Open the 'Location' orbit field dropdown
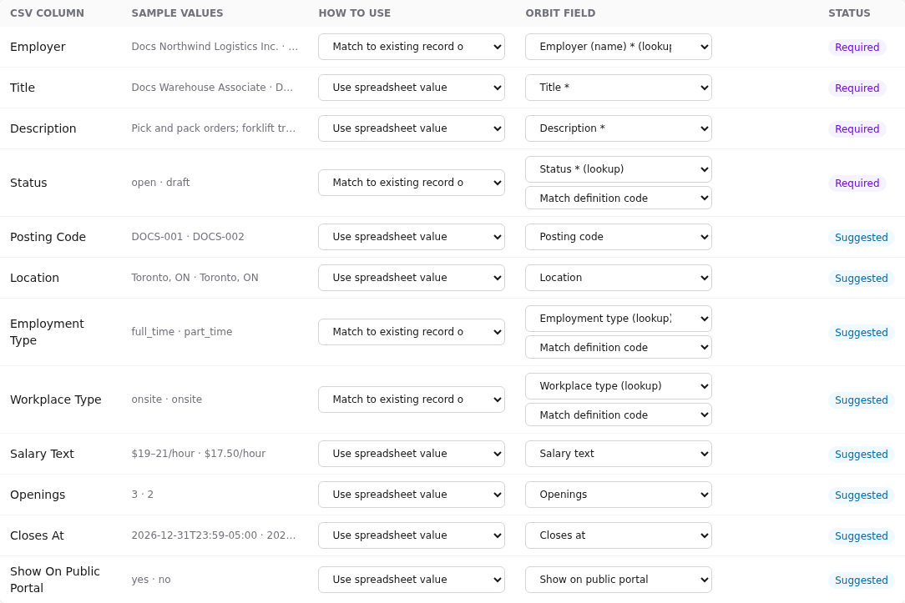 tap(618, 278)
